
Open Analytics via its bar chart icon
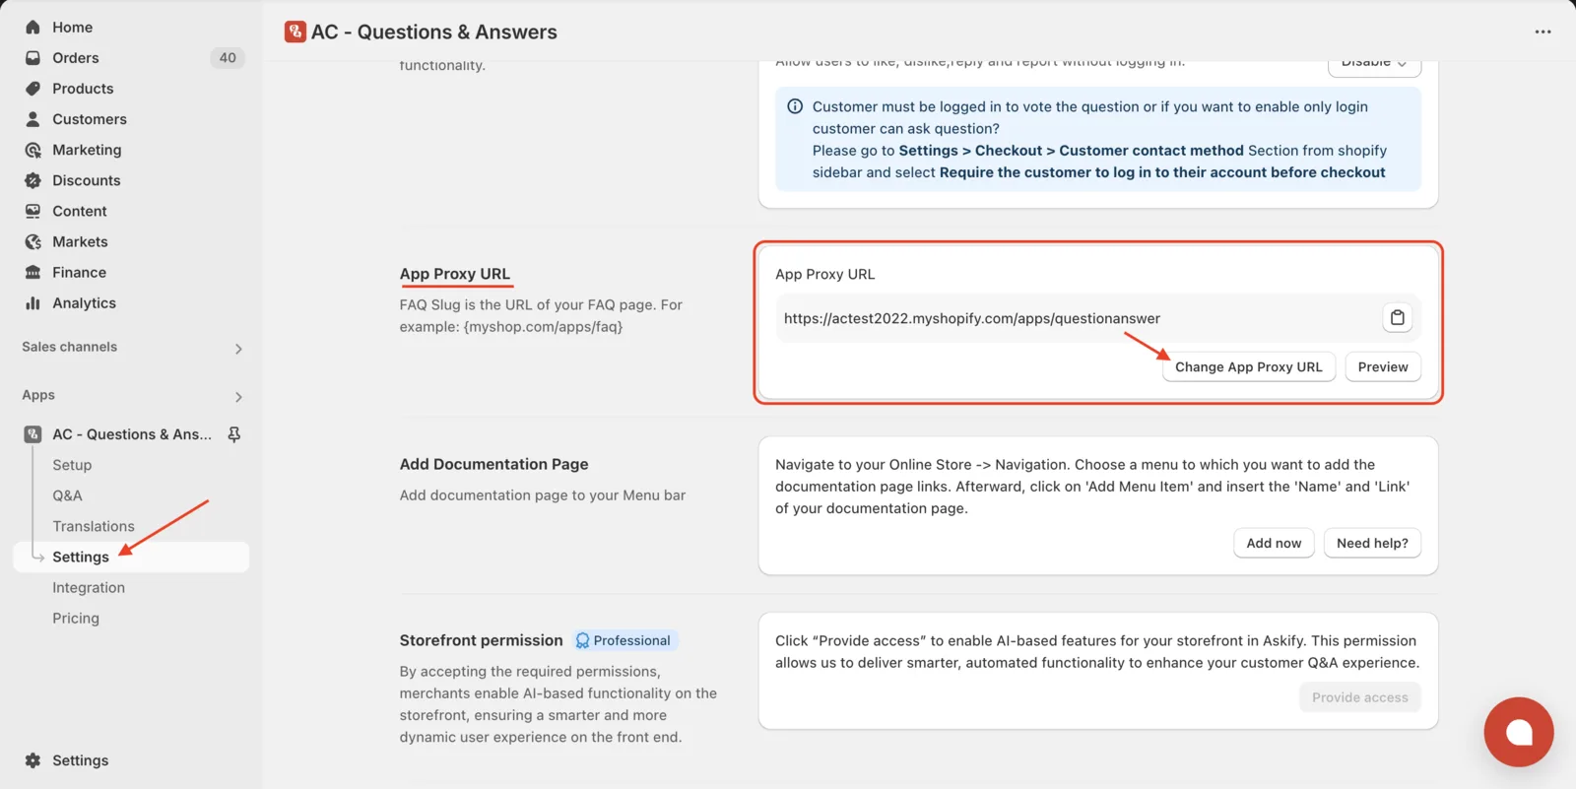pos(33,302)
